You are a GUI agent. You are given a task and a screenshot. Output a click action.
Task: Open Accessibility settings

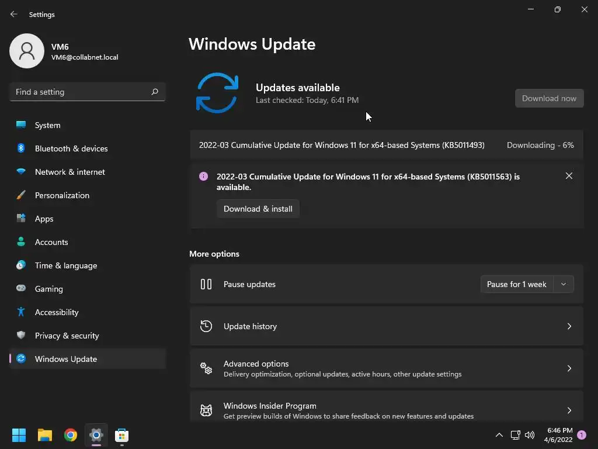[88, 312]
